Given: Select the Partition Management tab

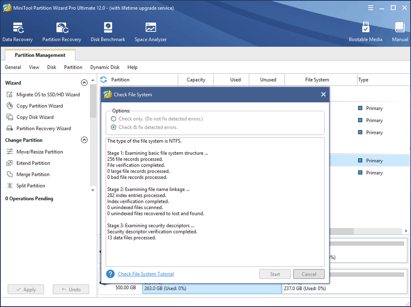Looking at the screenshot, I should point(40,55).
